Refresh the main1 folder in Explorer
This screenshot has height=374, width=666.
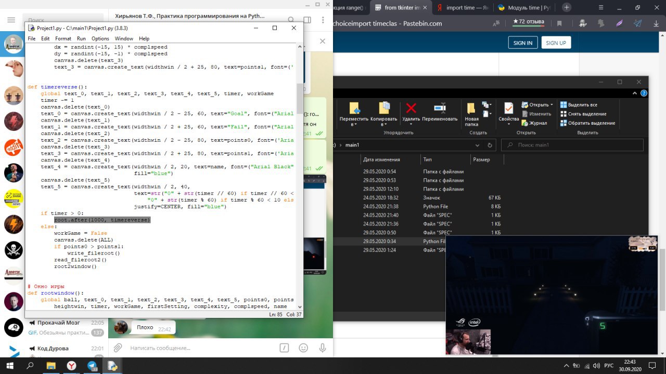490,145
